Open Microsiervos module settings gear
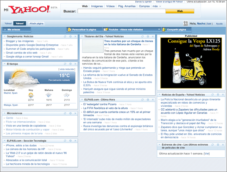The width and height of the screenshot is (227, 172). [x=70, y=113]
